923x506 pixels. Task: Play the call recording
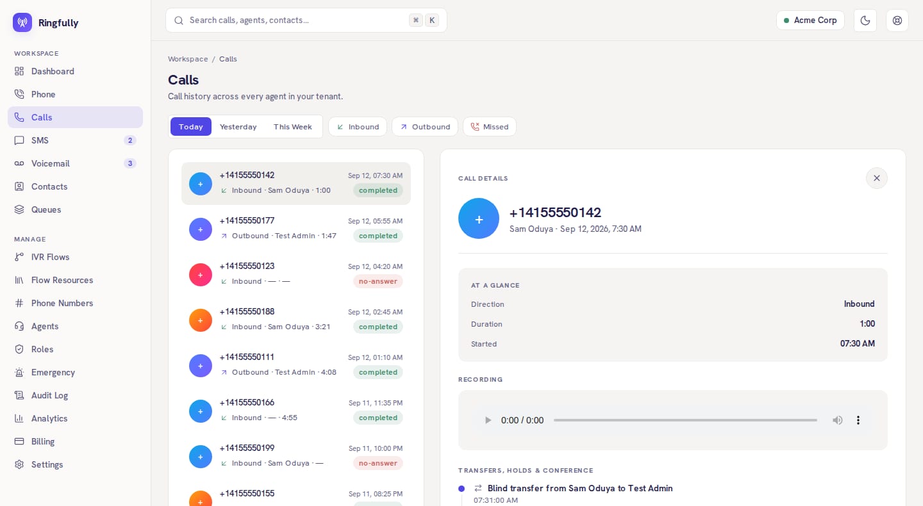[488, 420]
